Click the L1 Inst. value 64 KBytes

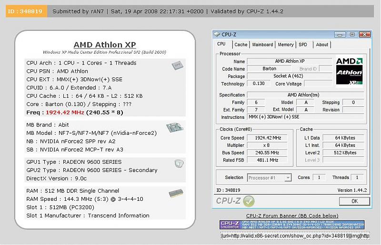click(343, 145)
